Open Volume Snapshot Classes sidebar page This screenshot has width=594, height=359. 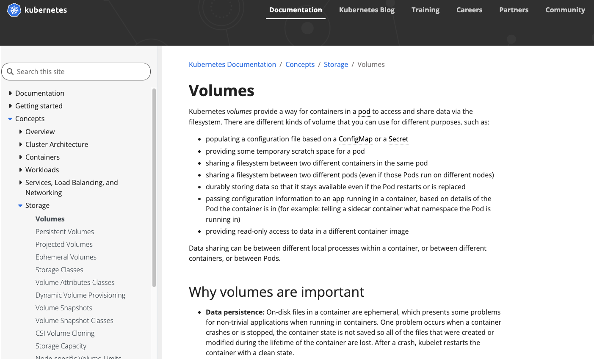75,320
